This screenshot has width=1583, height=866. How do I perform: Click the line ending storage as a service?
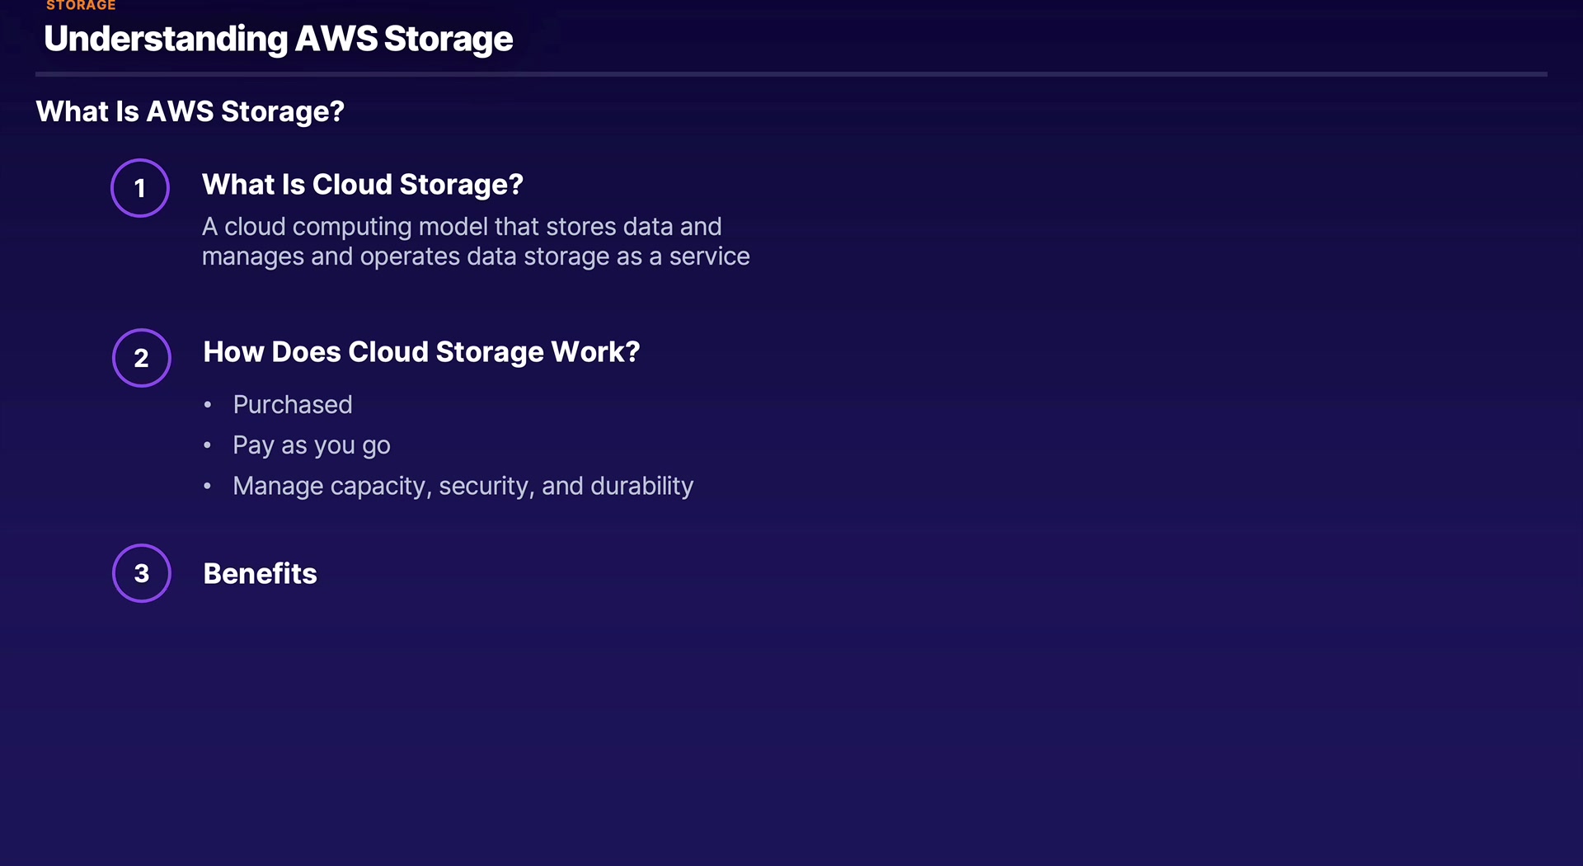[476, 257]
